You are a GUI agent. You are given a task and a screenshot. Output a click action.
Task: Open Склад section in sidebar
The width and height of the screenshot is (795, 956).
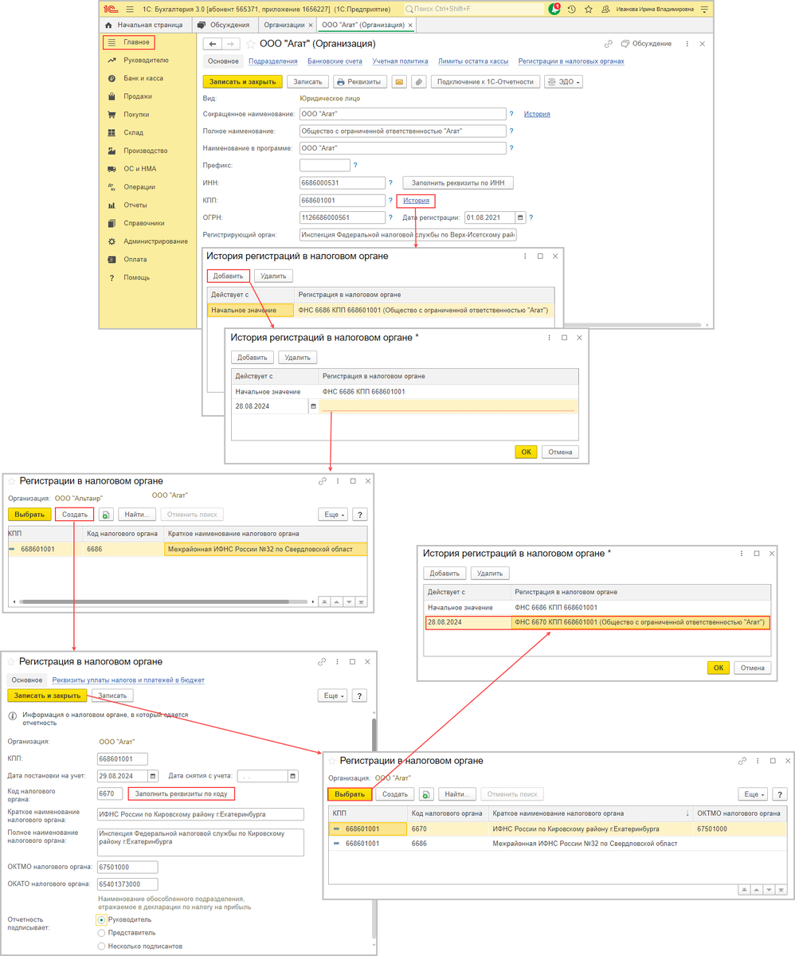click(133, 132)
